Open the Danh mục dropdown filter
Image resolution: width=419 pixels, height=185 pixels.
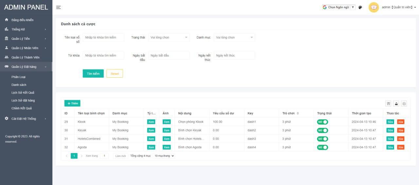[x=234, y=38]
